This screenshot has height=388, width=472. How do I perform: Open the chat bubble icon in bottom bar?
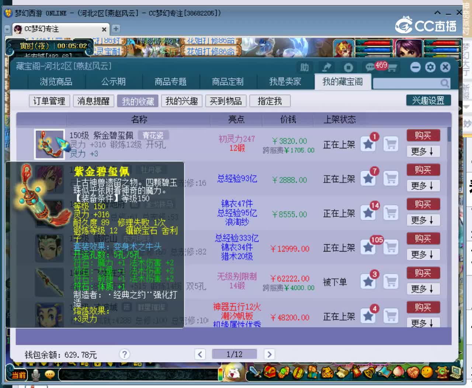coord(49,375)
